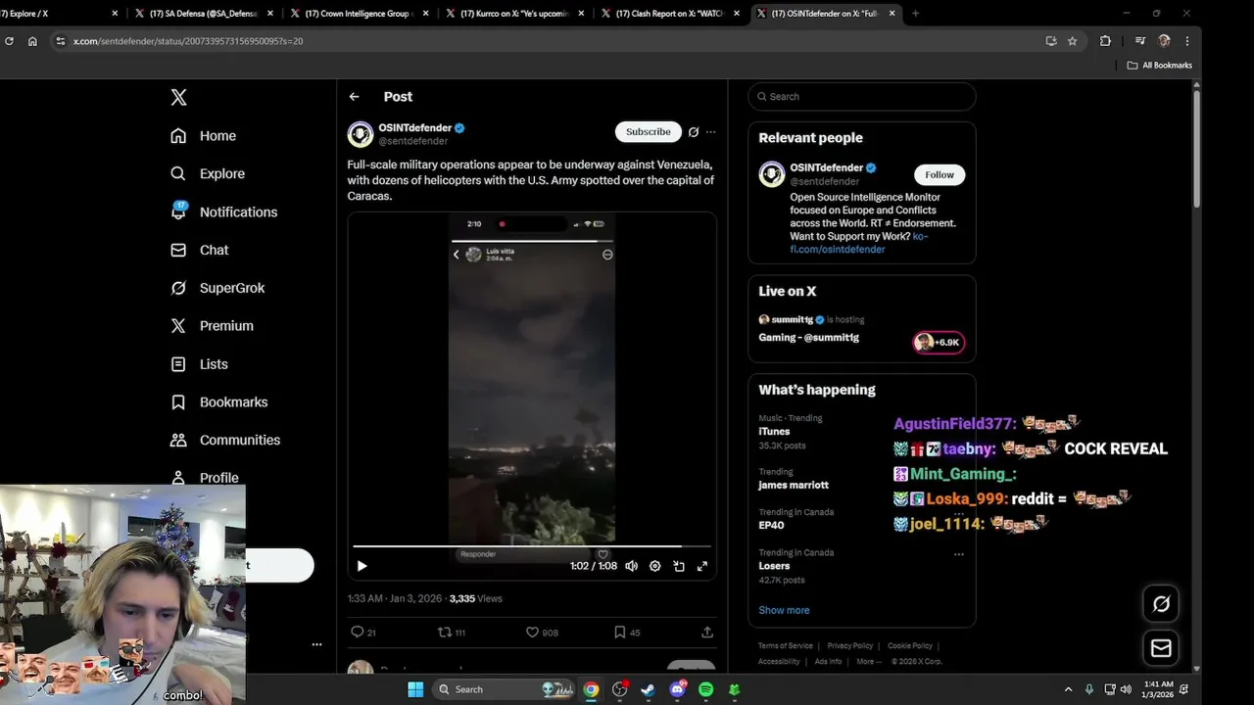Click the address bar URL
The height and width of the screenshot is (705, 1254).
pyautogui.click(x=188, y=41)
